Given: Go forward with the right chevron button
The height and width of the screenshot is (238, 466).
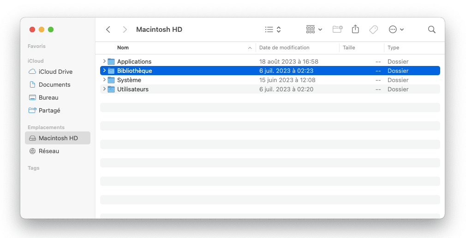Looking at the screenshot, I should coord(125,30).
